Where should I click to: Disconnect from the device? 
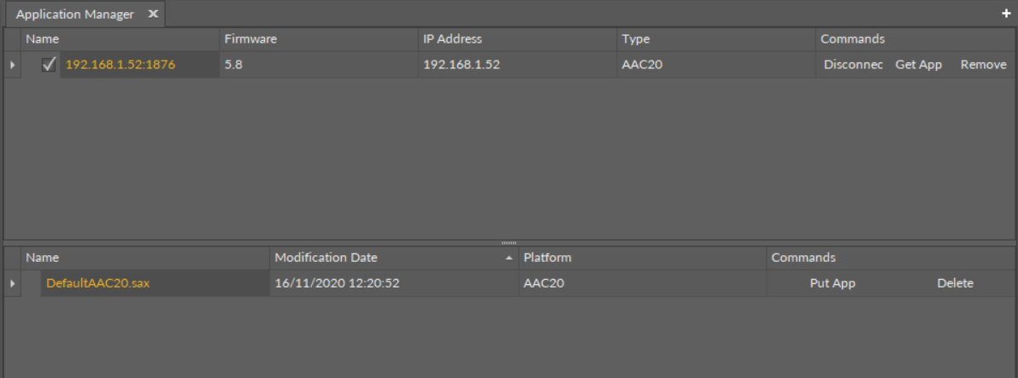(852, 65)
